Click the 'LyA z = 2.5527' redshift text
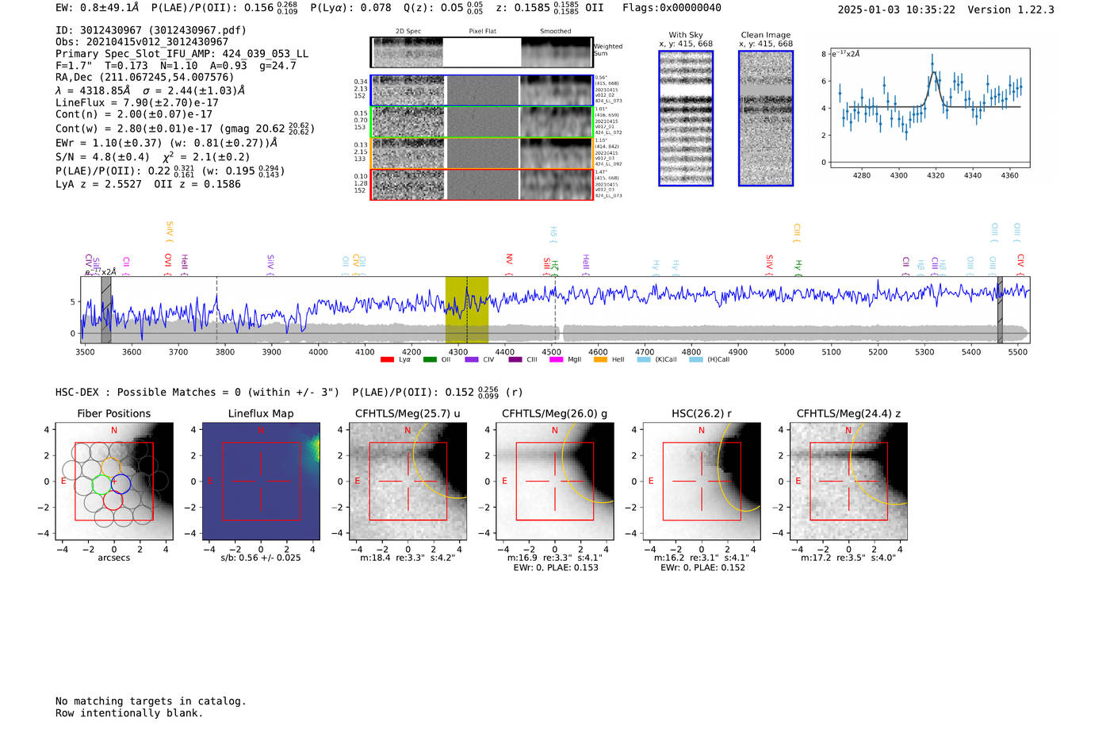Viewport: 1110px width, 756px height. pos(99,184)
